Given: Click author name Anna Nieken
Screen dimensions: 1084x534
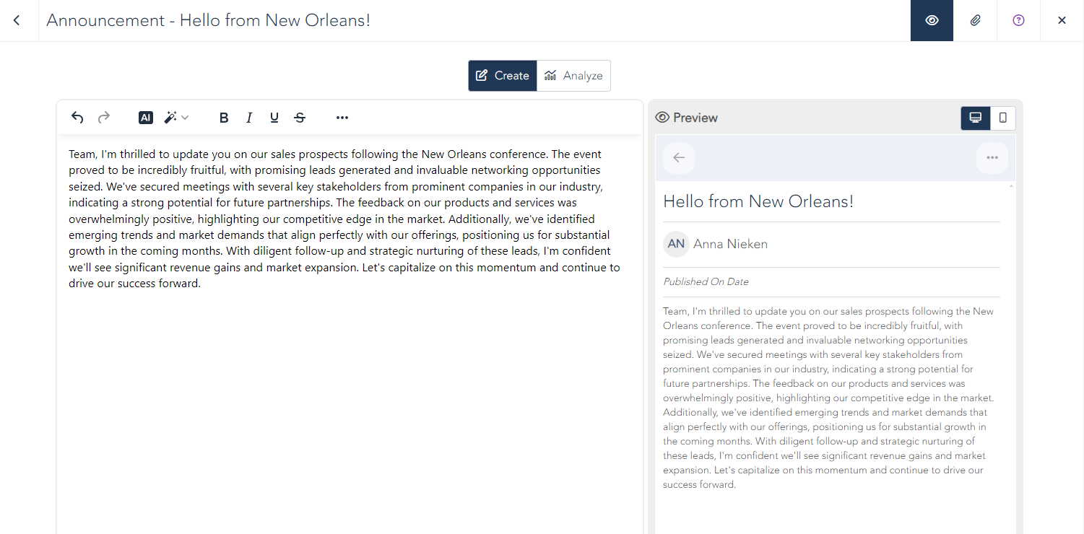Looking at the screenshot, I should (x=730, y=244).
